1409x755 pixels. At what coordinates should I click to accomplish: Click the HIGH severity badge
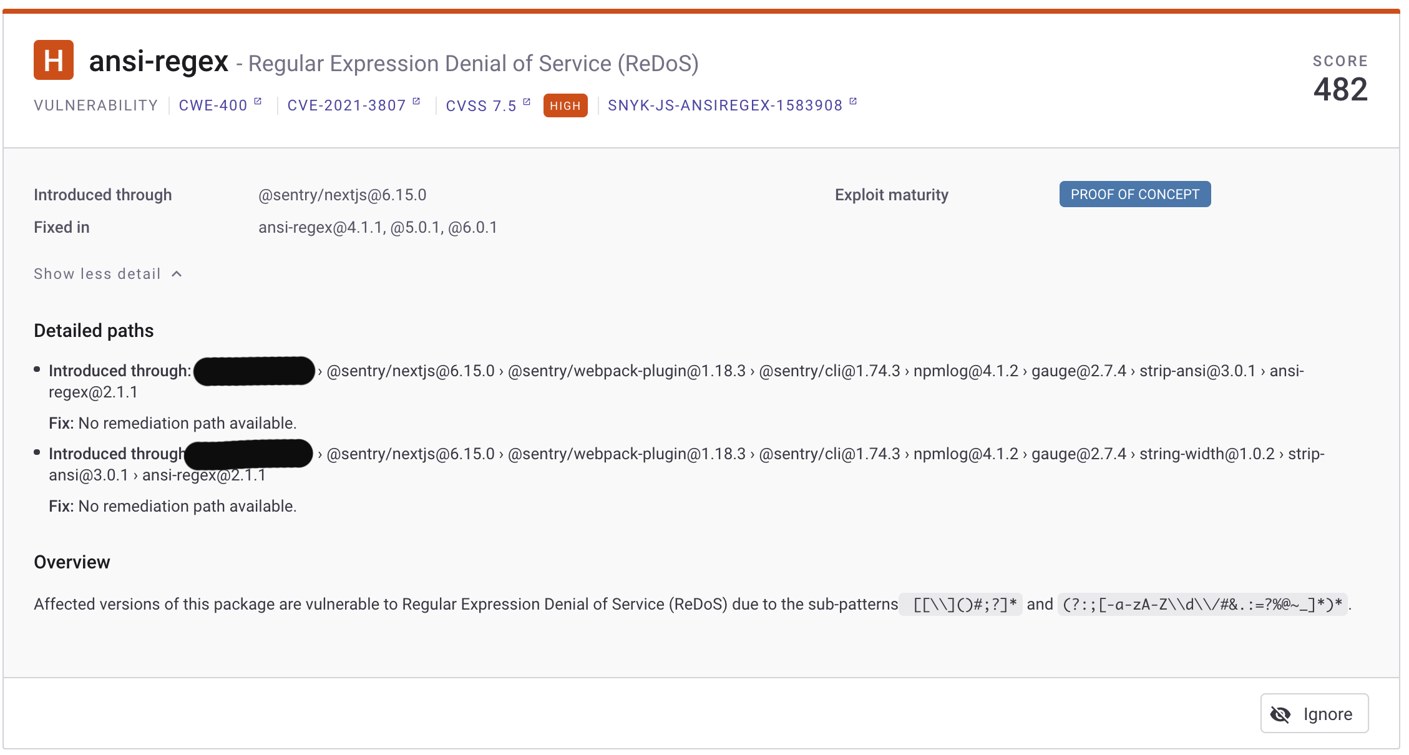pyautogui.click(x=565, y=105)
